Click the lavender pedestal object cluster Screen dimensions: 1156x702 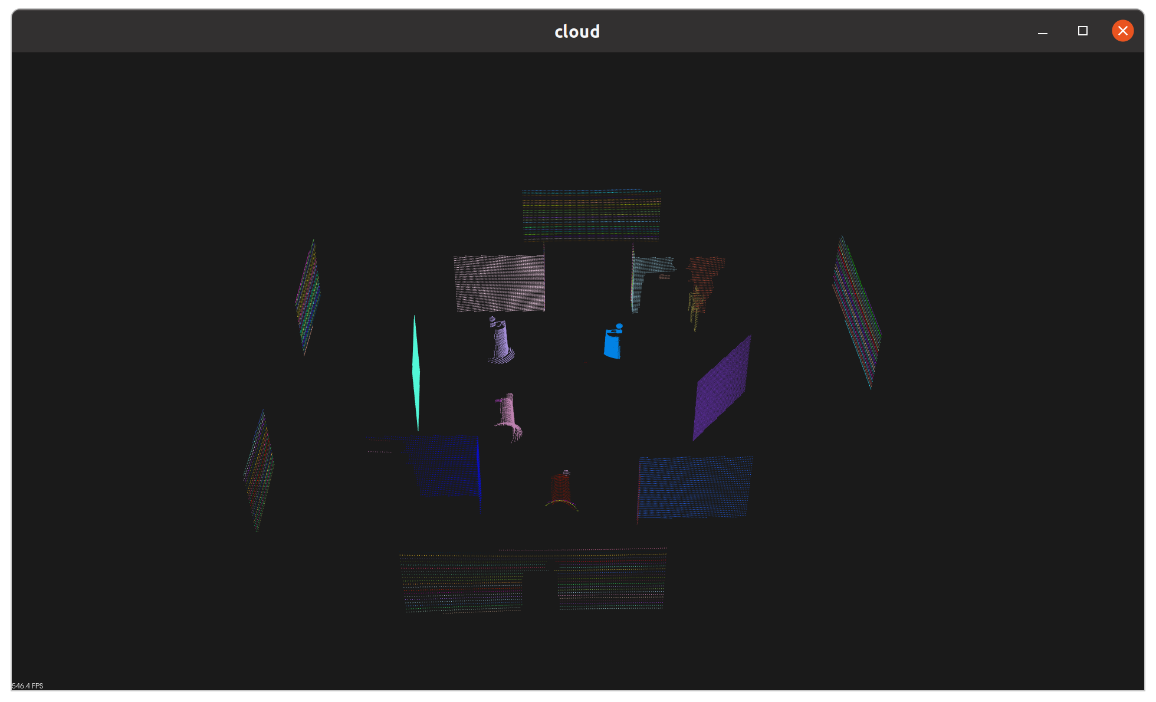[x=501, y=340]
